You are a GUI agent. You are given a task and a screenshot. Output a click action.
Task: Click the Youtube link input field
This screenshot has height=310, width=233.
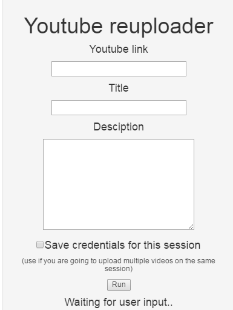click(x=119, y=69)
